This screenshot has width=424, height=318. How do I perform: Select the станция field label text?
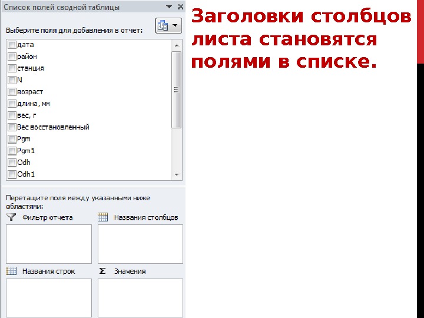coord(31,68)
